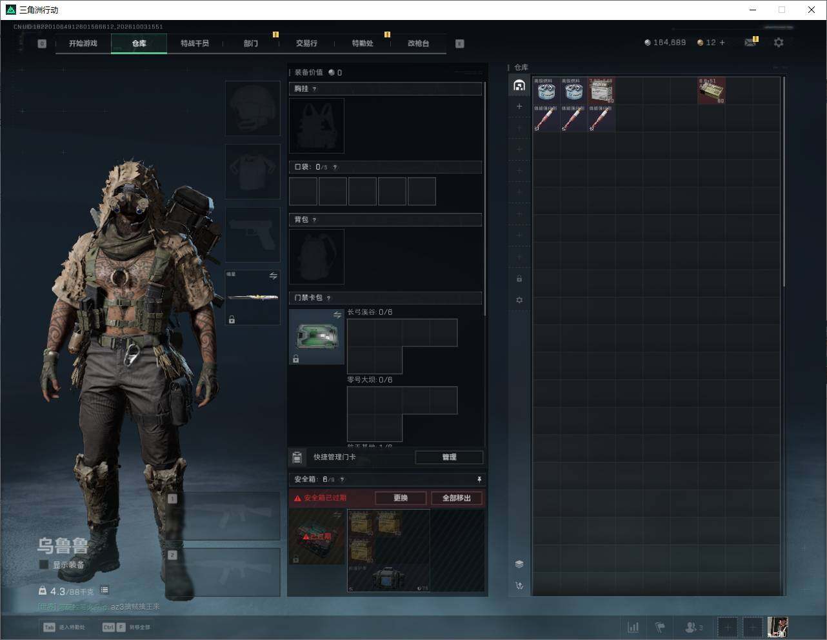Add currency with plus next to 12
827x640 pixels.
tap(722, 43)
